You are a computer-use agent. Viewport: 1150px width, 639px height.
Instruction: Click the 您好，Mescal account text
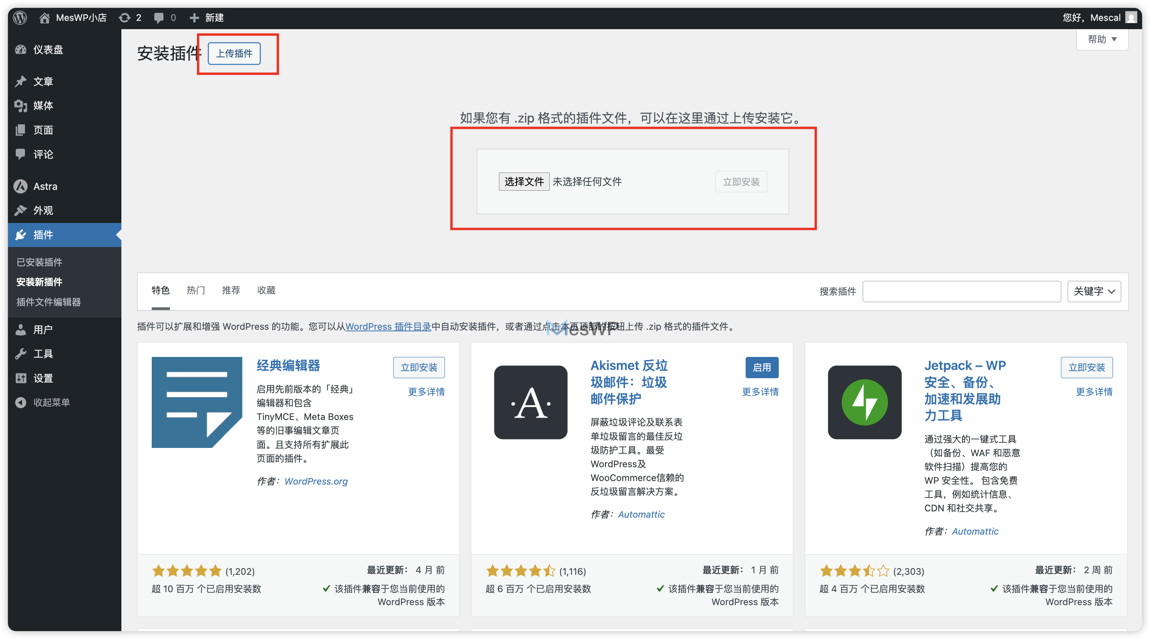coord(1091,18)
